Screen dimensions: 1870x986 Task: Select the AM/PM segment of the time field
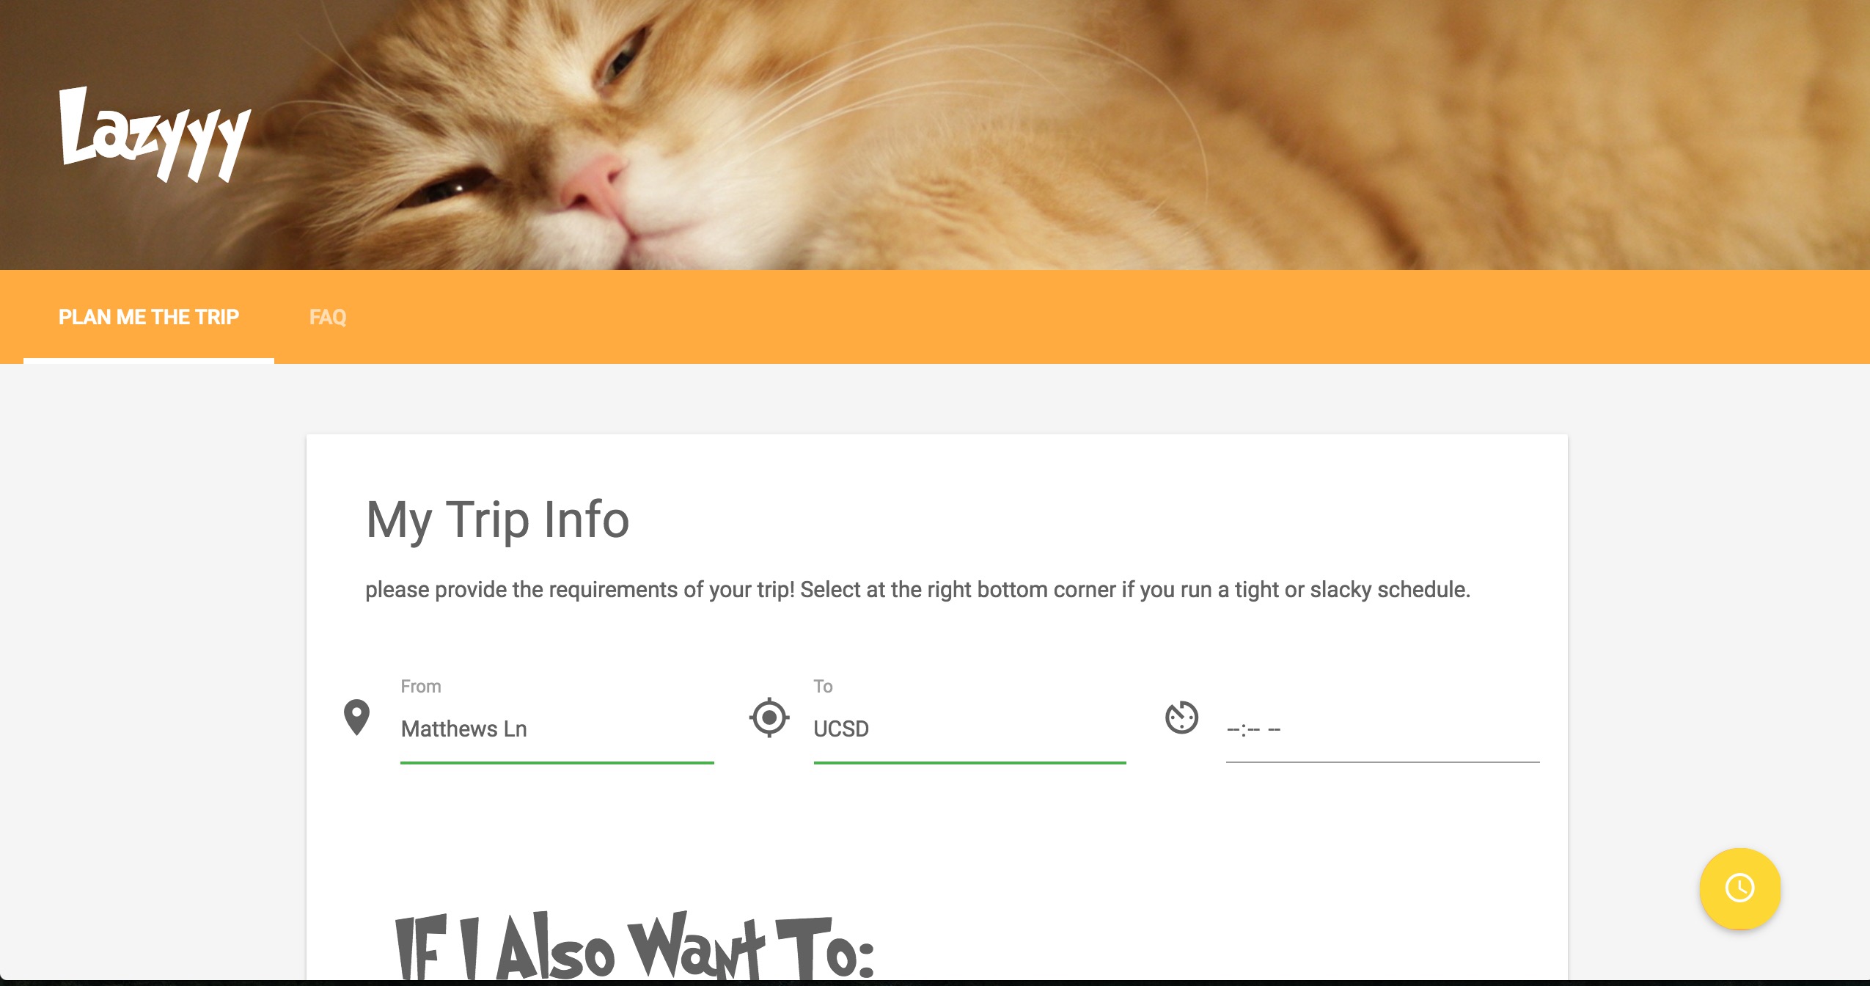(1274, 730)
